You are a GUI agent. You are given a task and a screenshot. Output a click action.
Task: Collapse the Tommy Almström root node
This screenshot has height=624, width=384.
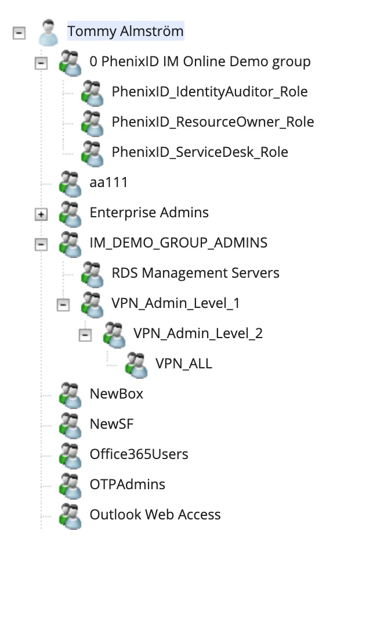click(x=19, y=33)
